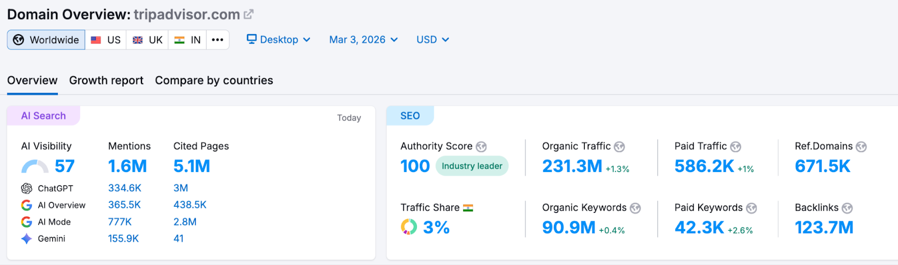Open the Growth report tab
Screen dimensions: 898x265
tap(106, 80)
